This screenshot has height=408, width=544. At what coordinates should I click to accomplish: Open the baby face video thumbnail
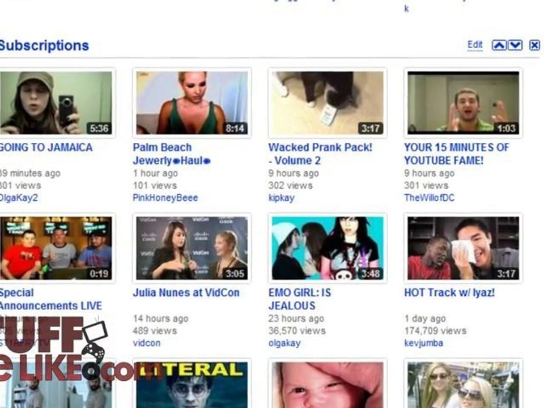pos(328,385)
